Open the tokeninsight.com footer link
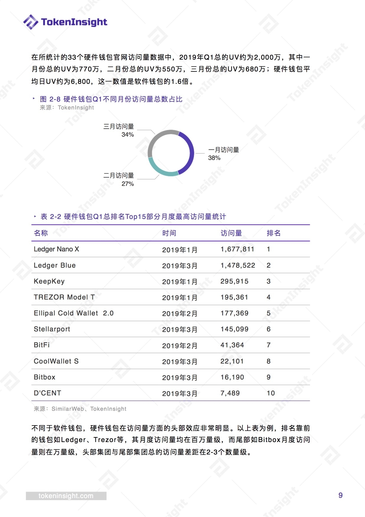The width and height of the screenshot is (365, 517). coord(66,496)
